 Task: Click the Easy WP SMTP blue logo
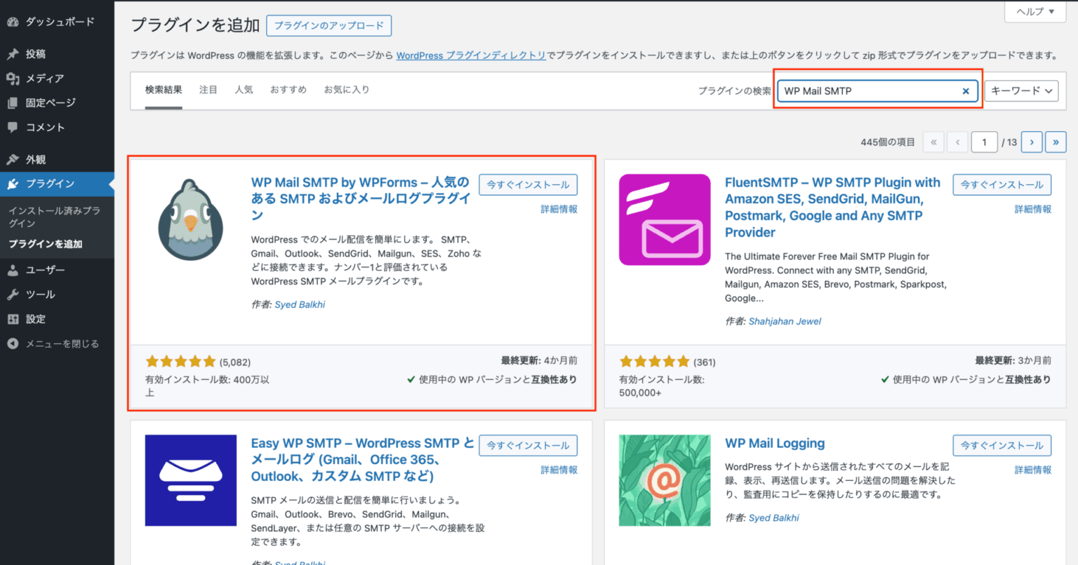(191, 480)
